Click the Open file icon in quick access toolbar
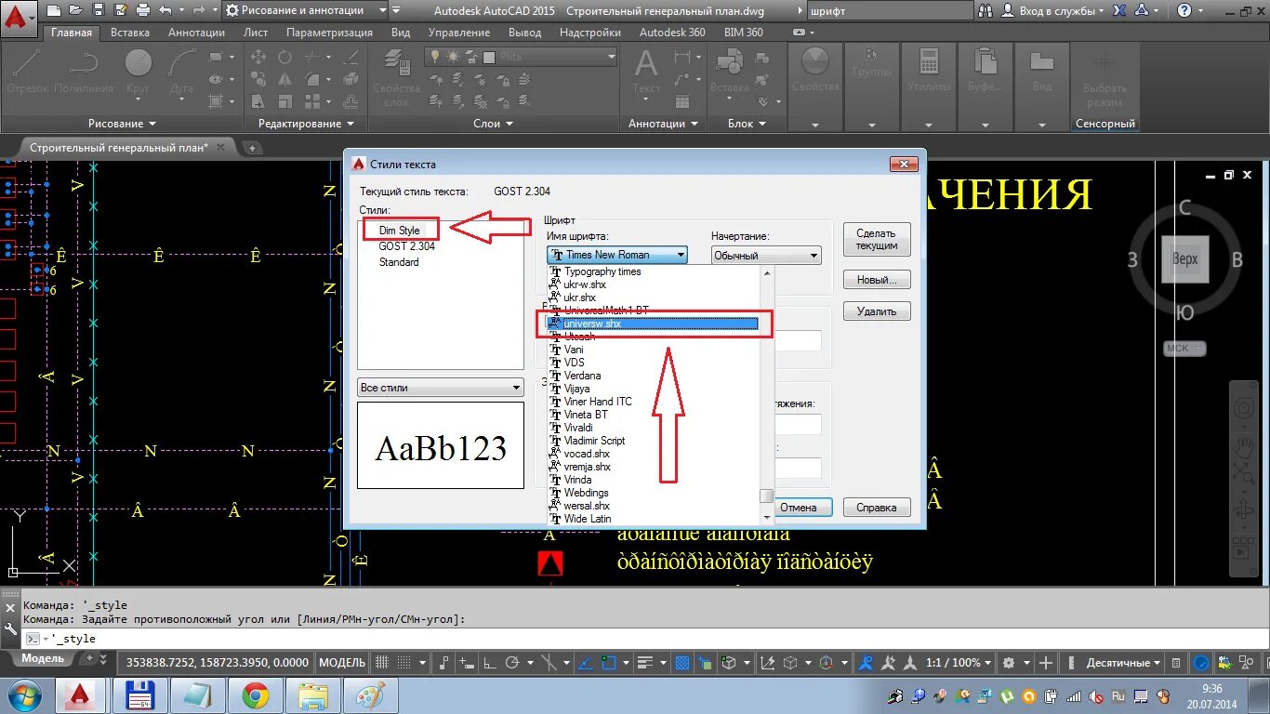Viewport: 1270px width, 714px height. [x=76, y=10]
